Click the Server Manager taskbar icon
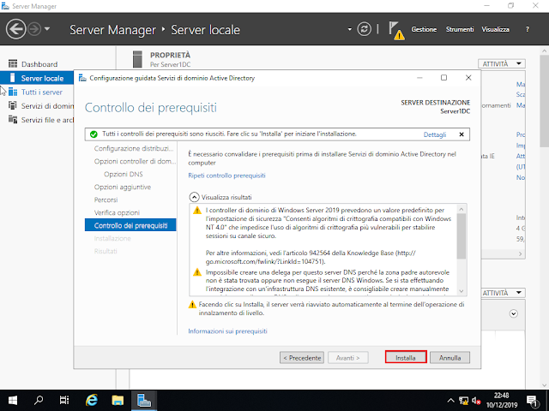 (144, 400)
